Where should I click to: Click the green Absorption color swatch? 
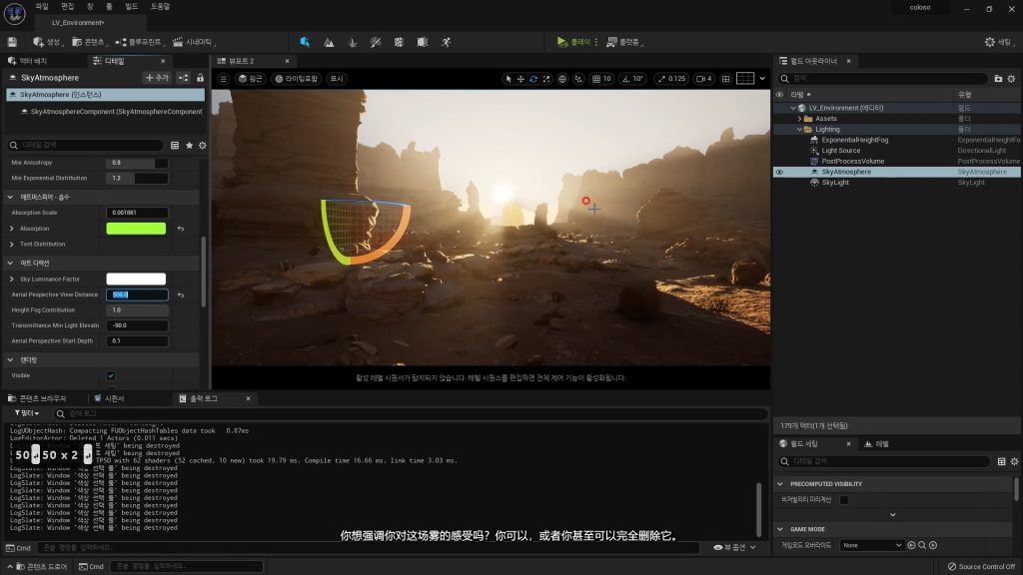tap(136, 229)
